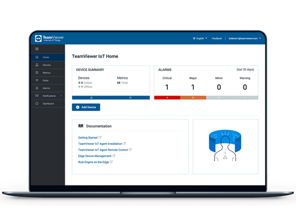Click the TeamViewer logo icon

(38, 38)
